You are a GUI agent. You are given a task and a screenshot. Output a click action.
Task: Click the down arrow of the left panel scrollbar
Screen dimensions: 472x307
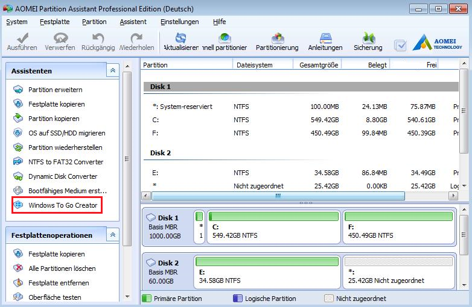pos(127,297)
